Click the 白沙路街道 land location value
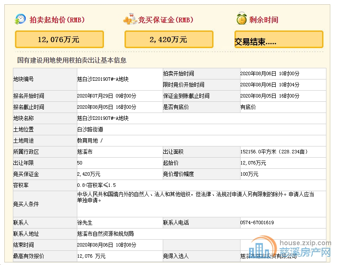Image resolution: width=338 pixels, height=265 pixels. [90, 129]
